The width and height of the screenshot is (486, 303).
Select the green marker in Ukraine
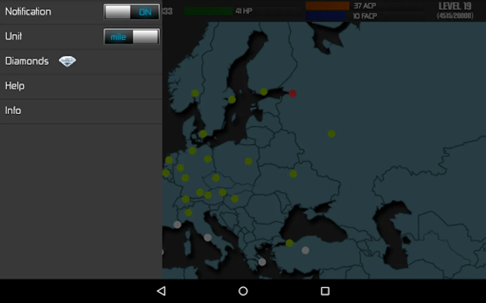tap(293, 174)
